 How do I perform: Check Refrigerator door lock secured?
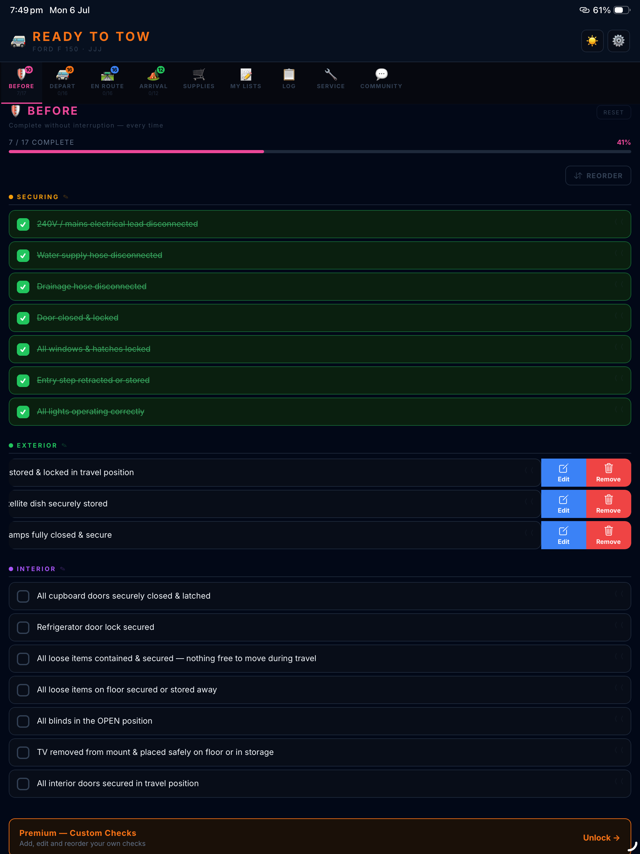23,627
